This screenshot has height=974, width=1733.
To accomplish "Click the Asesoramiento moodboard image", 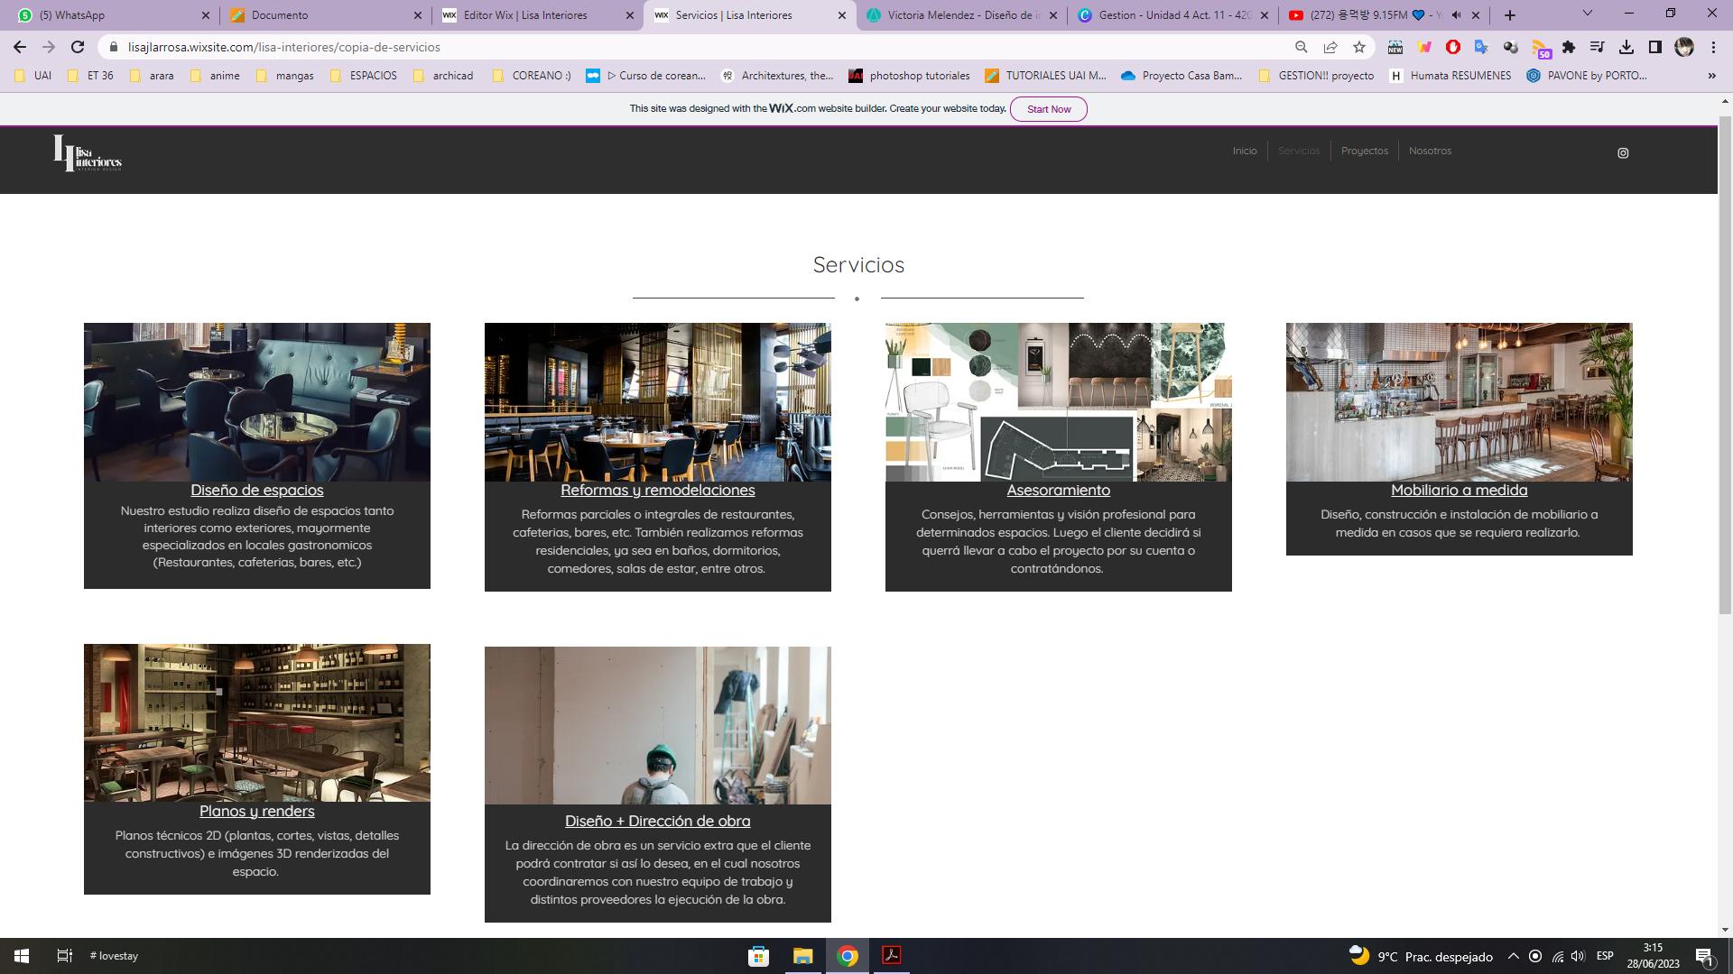I will pyautogui.click(x=1058, y=402).
